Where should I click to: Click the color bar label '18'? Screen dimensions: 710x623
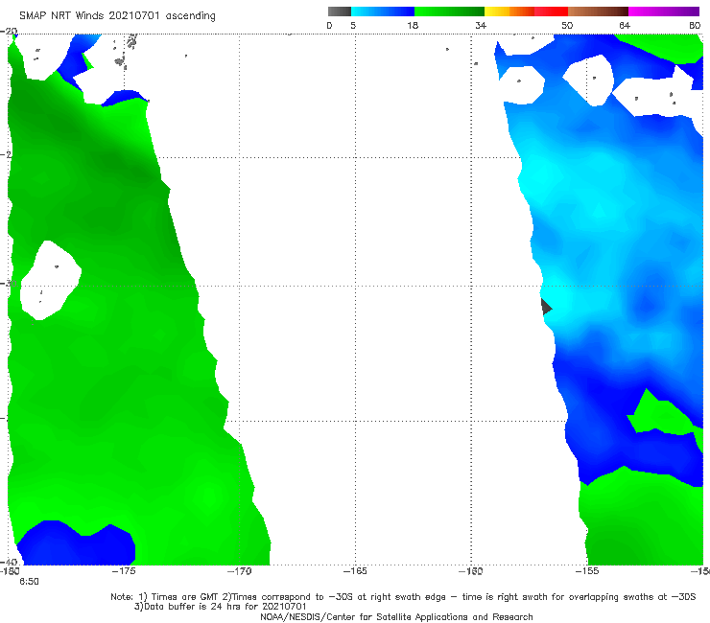pos(413,26)
